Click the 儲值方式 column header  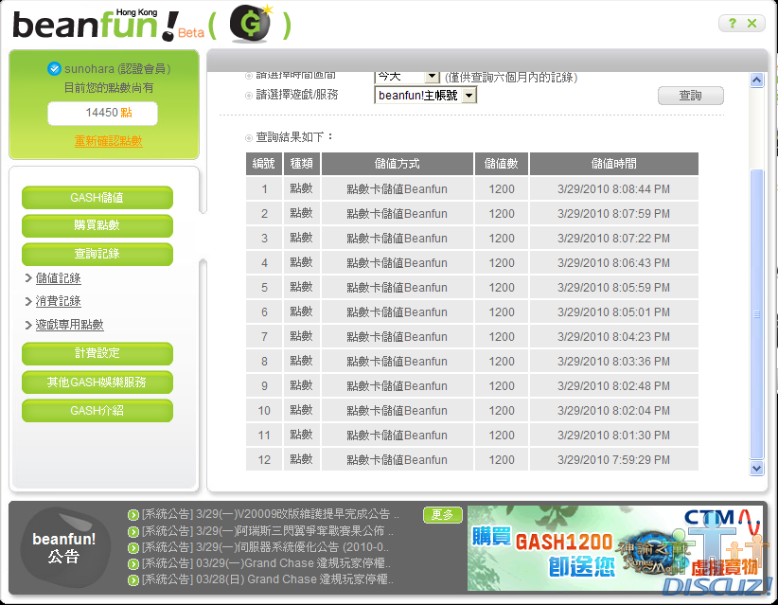(x=397, y=164)
